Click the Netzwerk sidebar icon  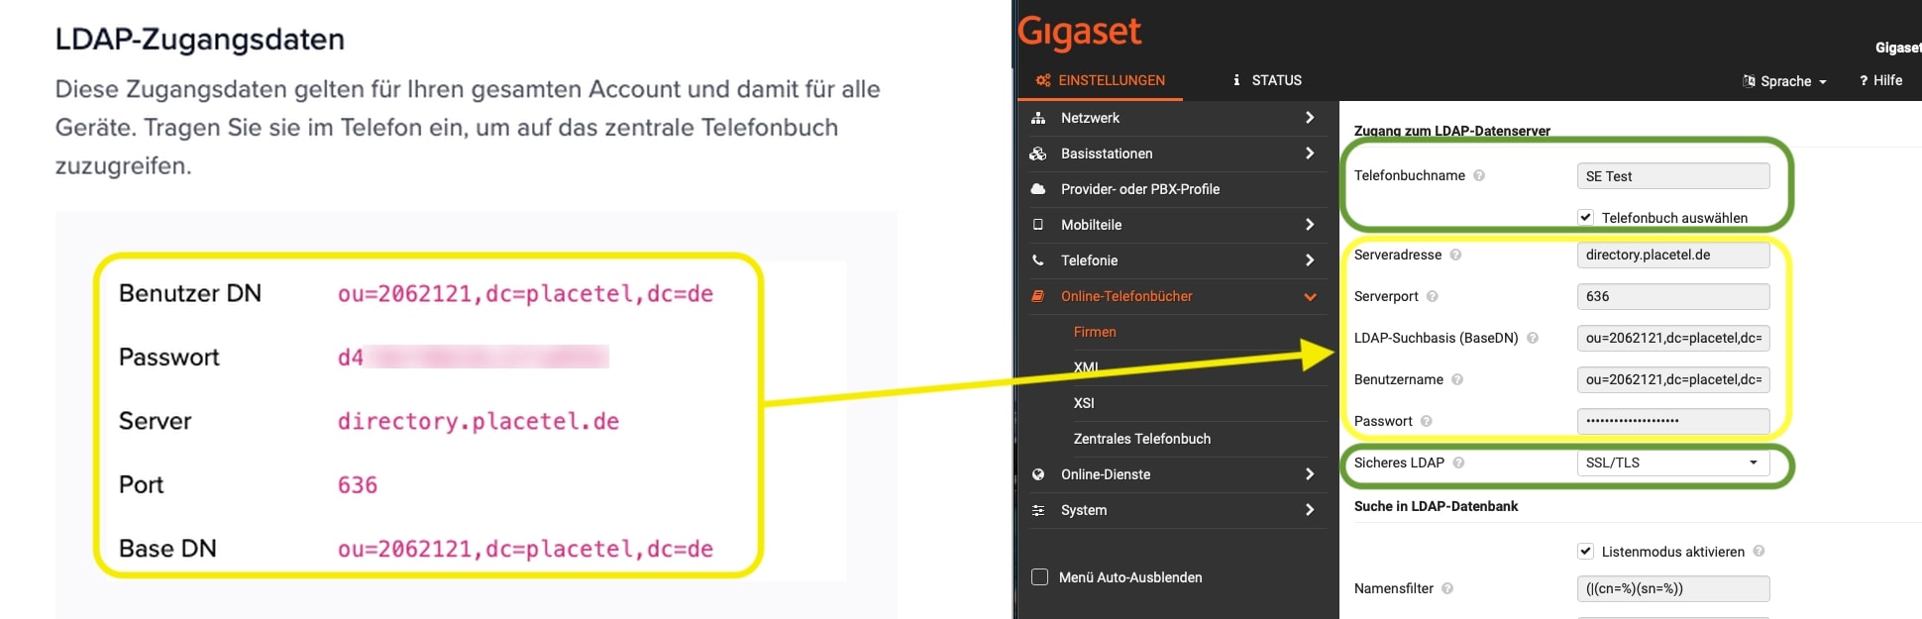pos(1038,118)
